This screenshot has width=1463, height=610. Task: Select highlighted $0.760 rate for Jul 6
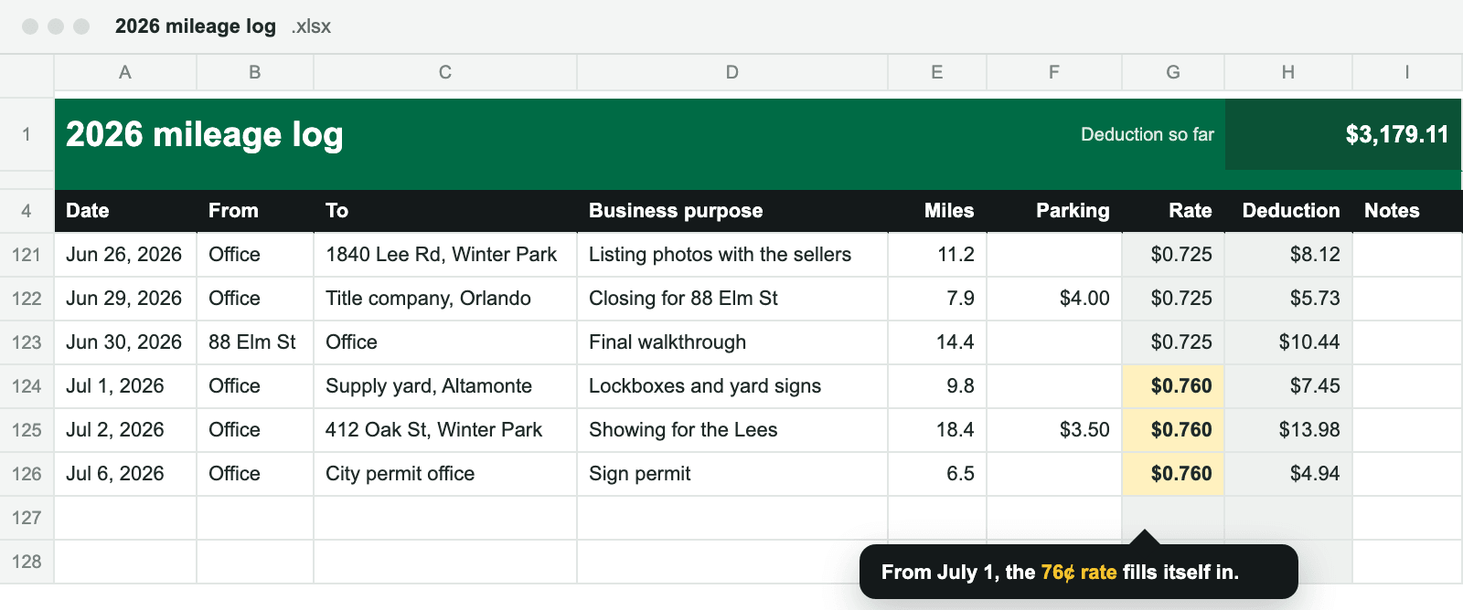point(1173,474)
